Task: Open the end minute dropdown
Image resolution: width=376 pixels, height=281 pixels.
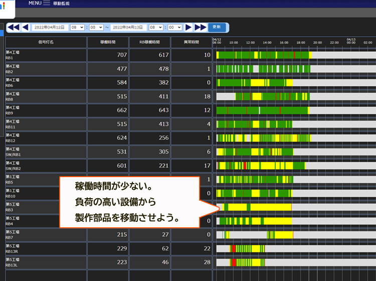Action: [175, 27]
